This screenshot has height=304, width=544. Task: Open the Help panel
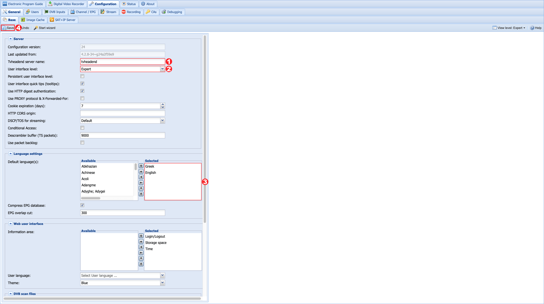(536, 28)
